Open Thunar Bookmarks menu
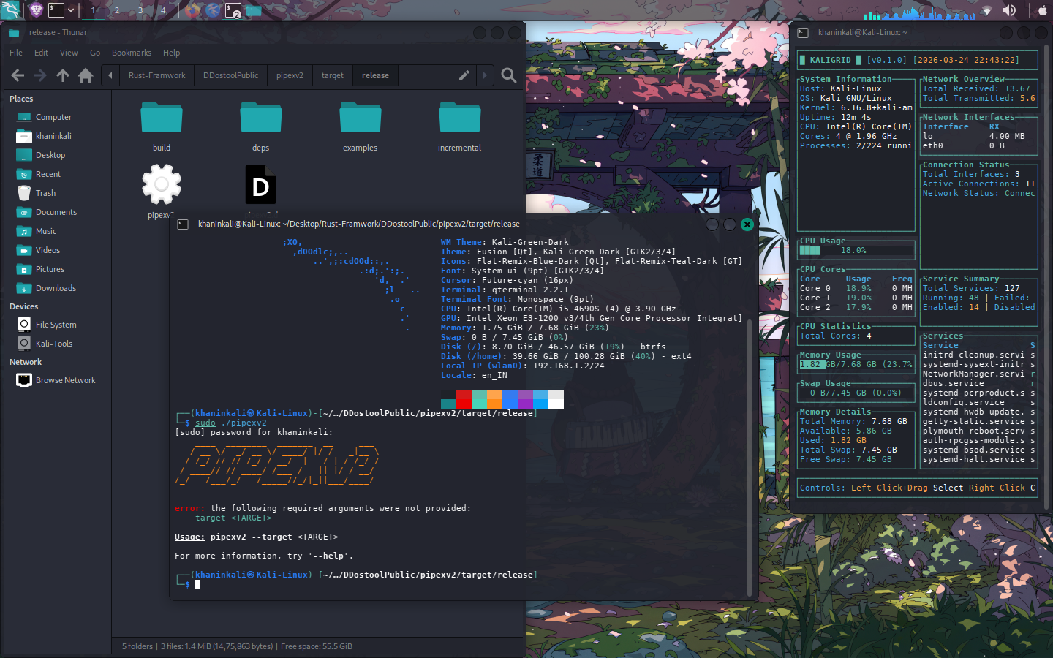Viewport: 1053px width, 658px height. pyautogui.click(x=132, y=53)
